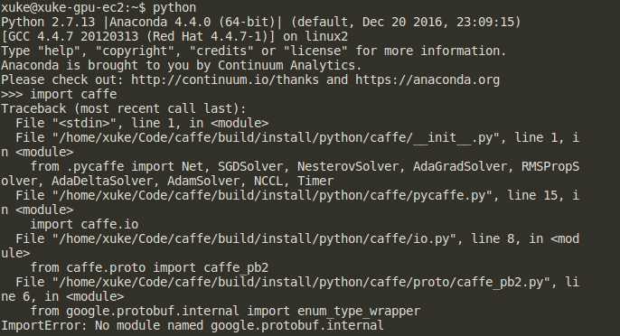This screenshot has height=336, width=620.
Task: Open the https://anaconda.org link
Action: pos(427,79)
